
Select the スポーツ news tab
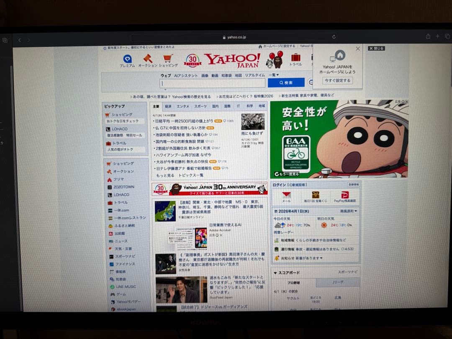(x=200, y=106)
